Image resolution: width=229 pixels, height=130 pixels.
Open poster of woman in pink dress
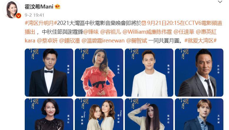(x=99, y=73)
